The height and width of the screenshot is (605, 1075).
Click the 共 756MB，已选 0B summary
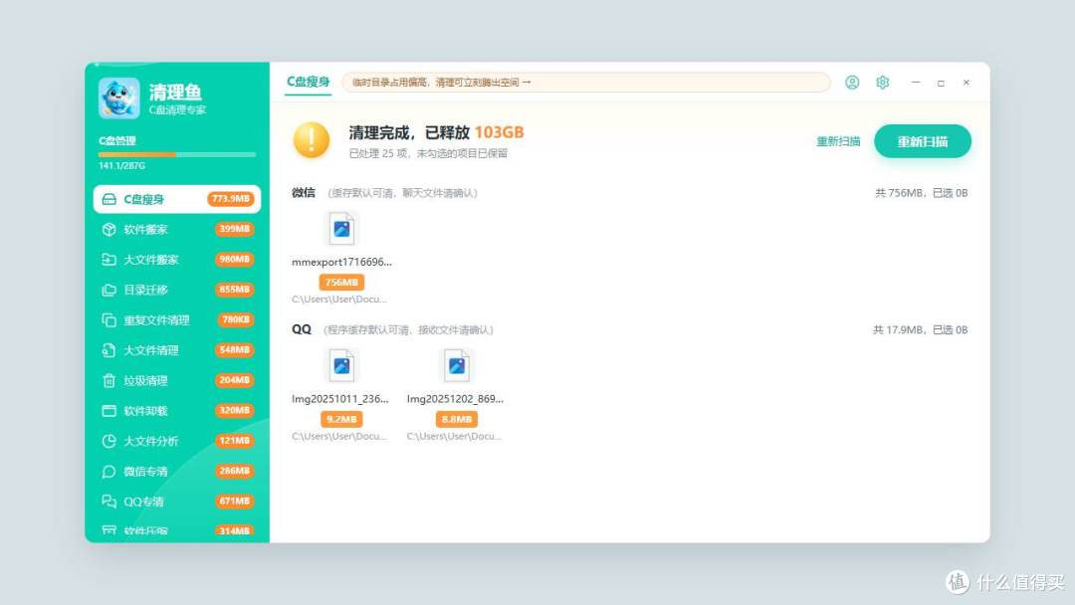tap(921, 193)
